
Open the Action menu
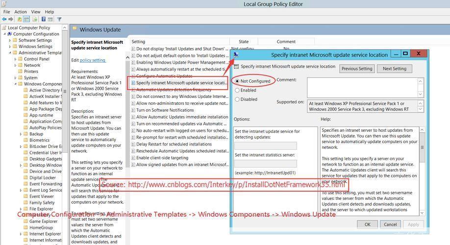[x=21, y=12]
